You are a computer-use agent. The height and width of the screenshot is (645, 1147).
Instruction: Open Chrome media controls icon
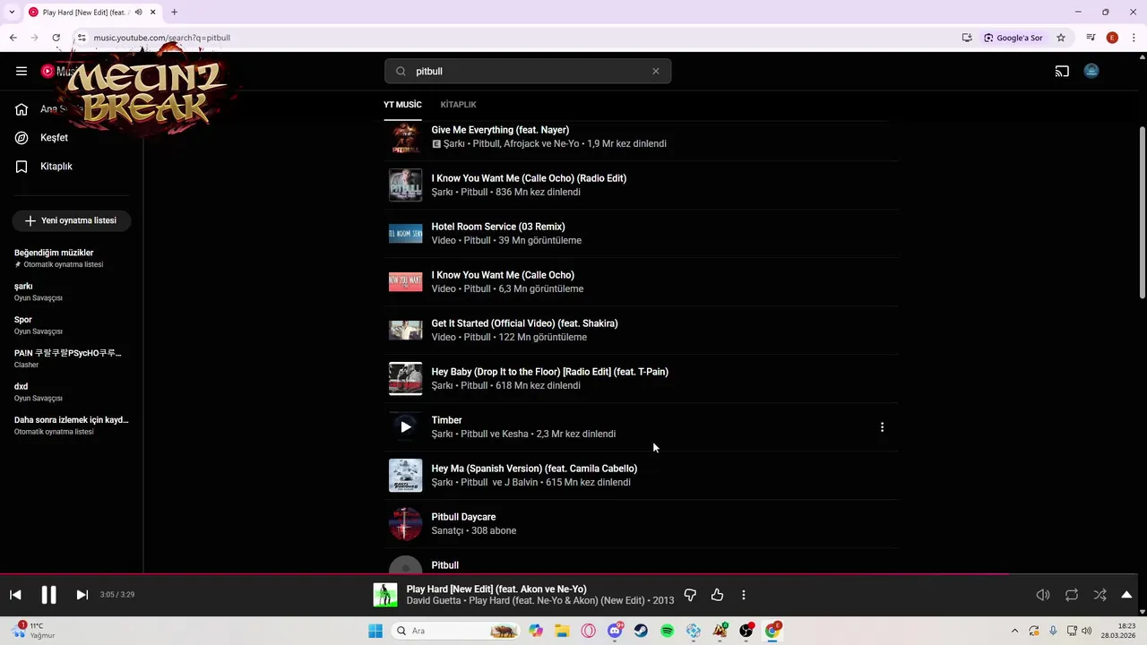pos(1091,38)
